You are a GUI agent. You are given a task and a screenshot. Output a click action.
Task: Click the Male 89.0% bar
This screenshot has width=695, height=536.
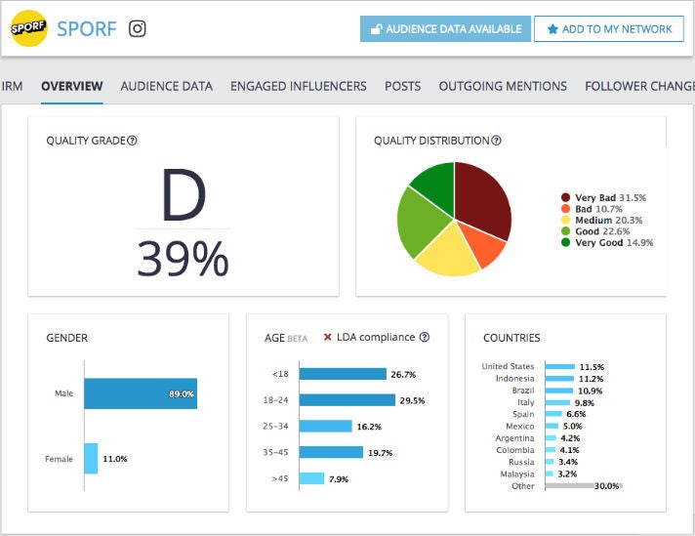coord(140,393)
